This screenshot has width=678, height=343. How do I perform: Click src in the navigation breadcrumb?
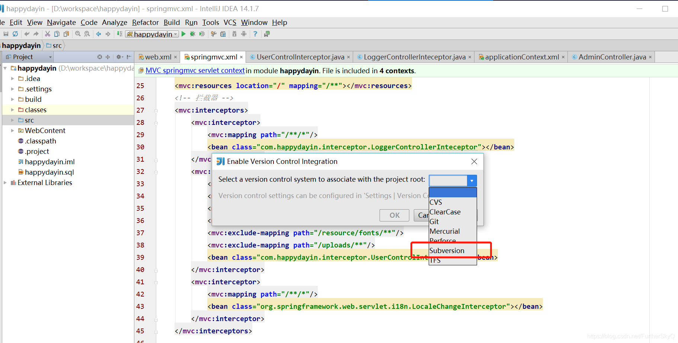pos(54,46)
